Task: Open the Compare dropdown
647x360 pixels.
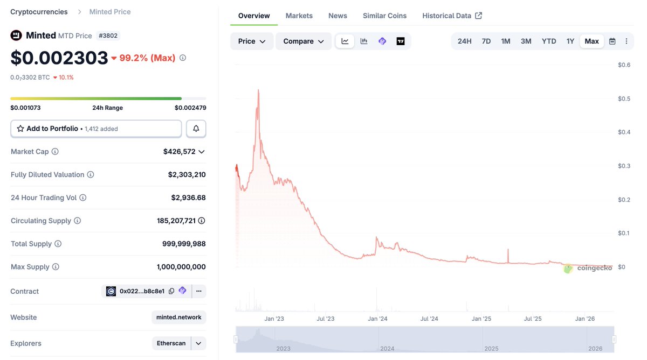Action: click(304, 41)
